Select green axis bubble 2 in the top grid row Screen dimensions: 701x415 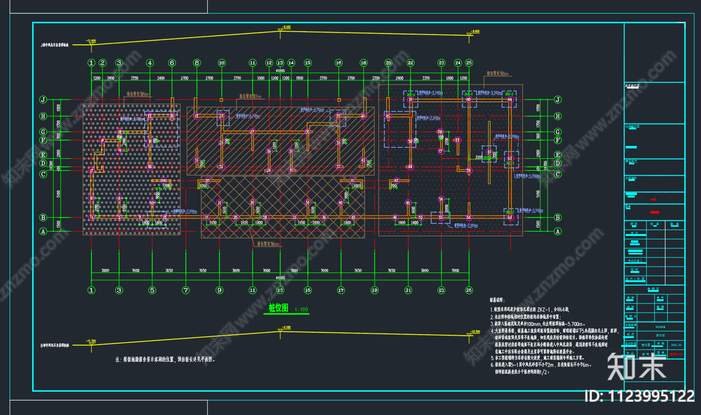click(102, 63)
